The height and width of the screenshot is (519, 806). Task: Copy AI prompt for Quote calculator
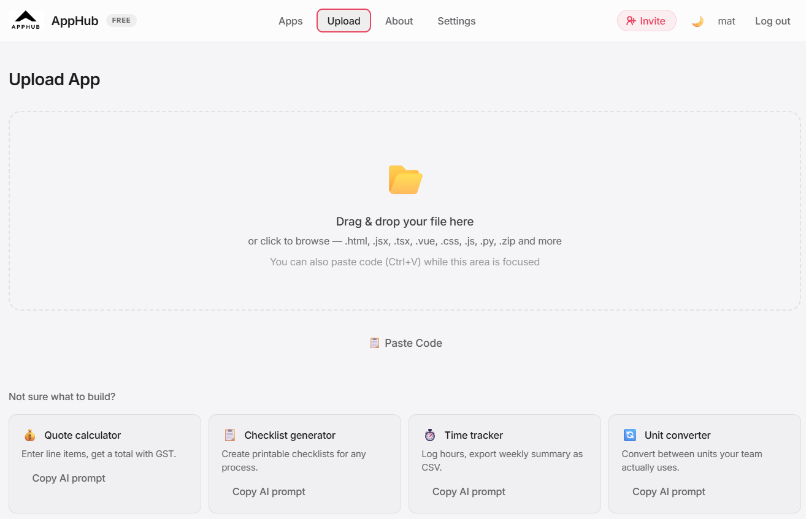click(68, 478)
